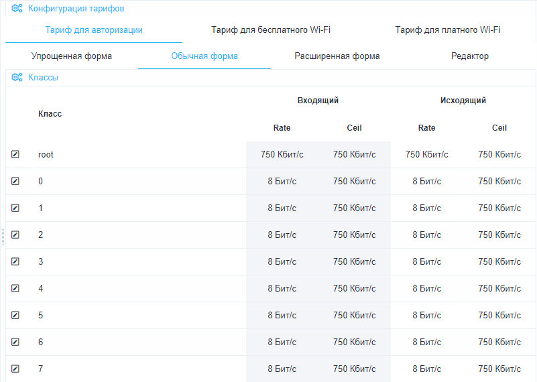Click the root row incoming Rate value
Image resolution: width=537 pixels, height=382 pixels.
pyautogui.click(x=282, y=155)
